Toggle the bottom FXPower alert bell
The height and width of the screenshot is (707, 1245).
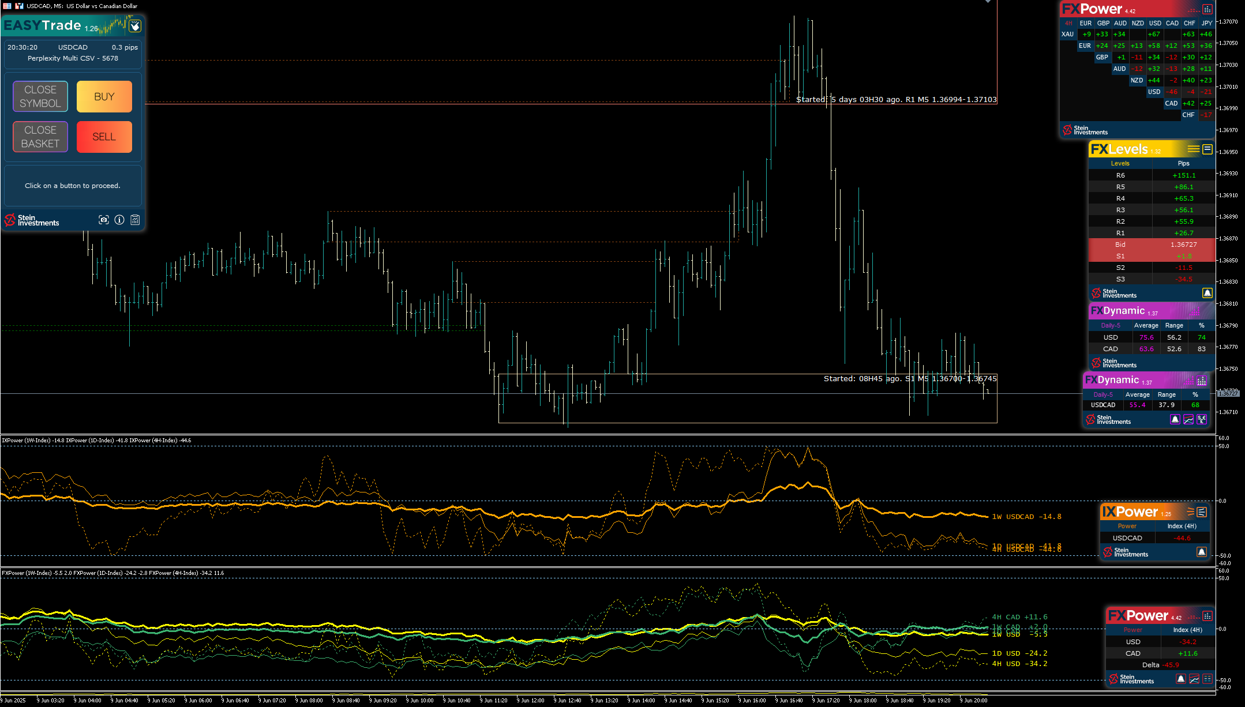pos(1181,679)
